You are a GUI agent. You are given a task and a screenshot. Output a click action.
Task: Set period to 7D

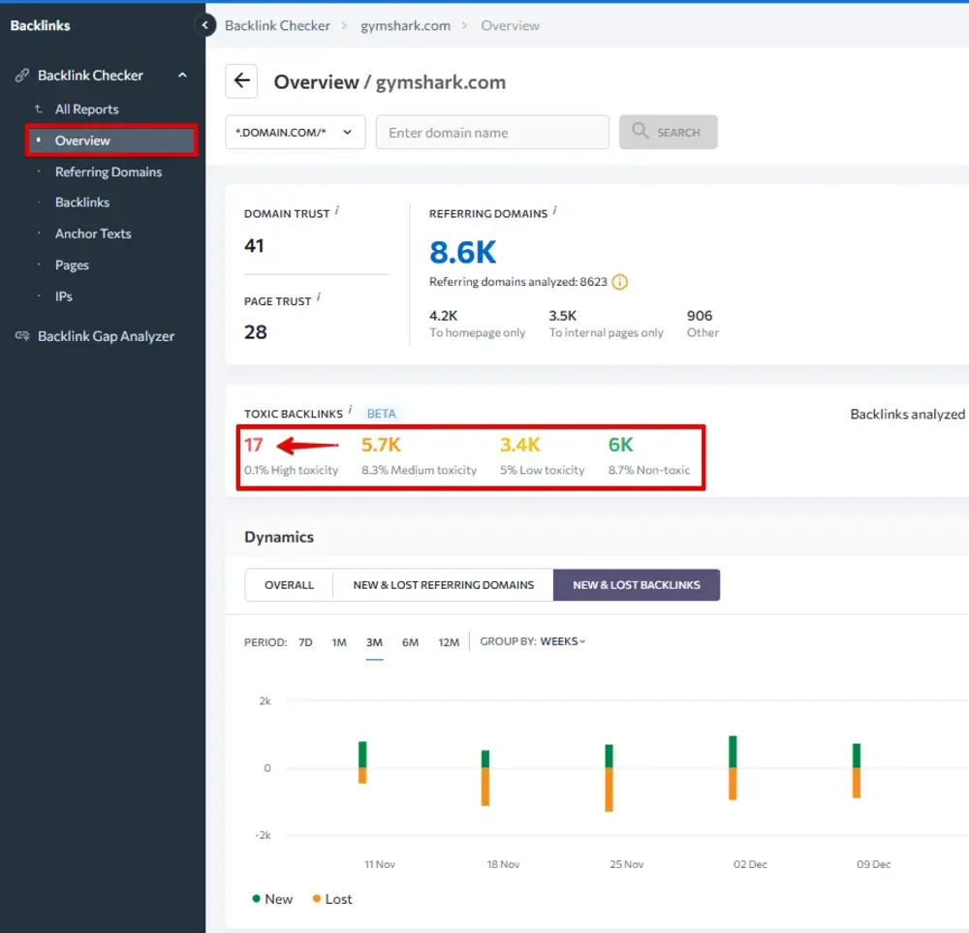click(x=305, y=642)
